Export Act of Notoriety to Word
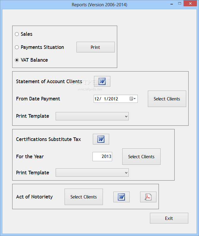 121,197
